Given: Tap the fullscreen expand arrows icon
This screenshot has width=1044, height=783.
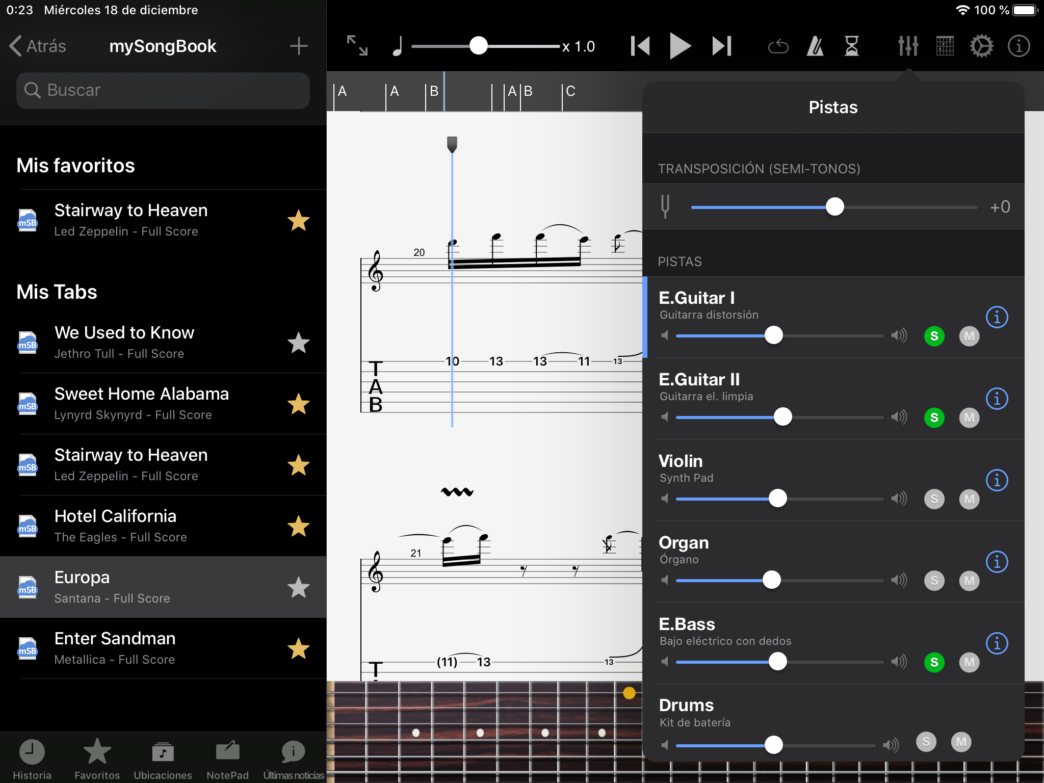Looking at the screenshot, I should (x=357, y=46).
